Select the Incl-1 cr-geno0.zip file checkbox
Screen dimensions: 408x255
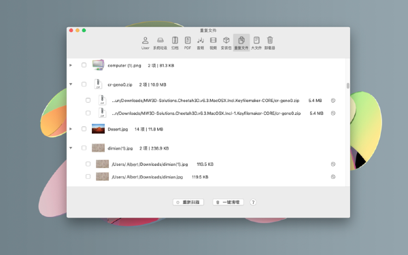click(x=88, y=113)
